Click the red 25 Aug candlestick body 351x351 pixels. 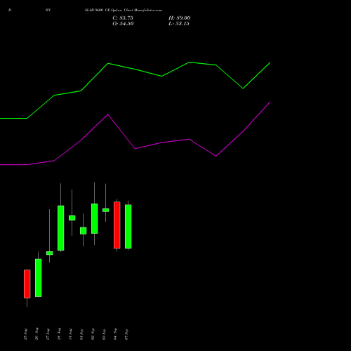27,284
